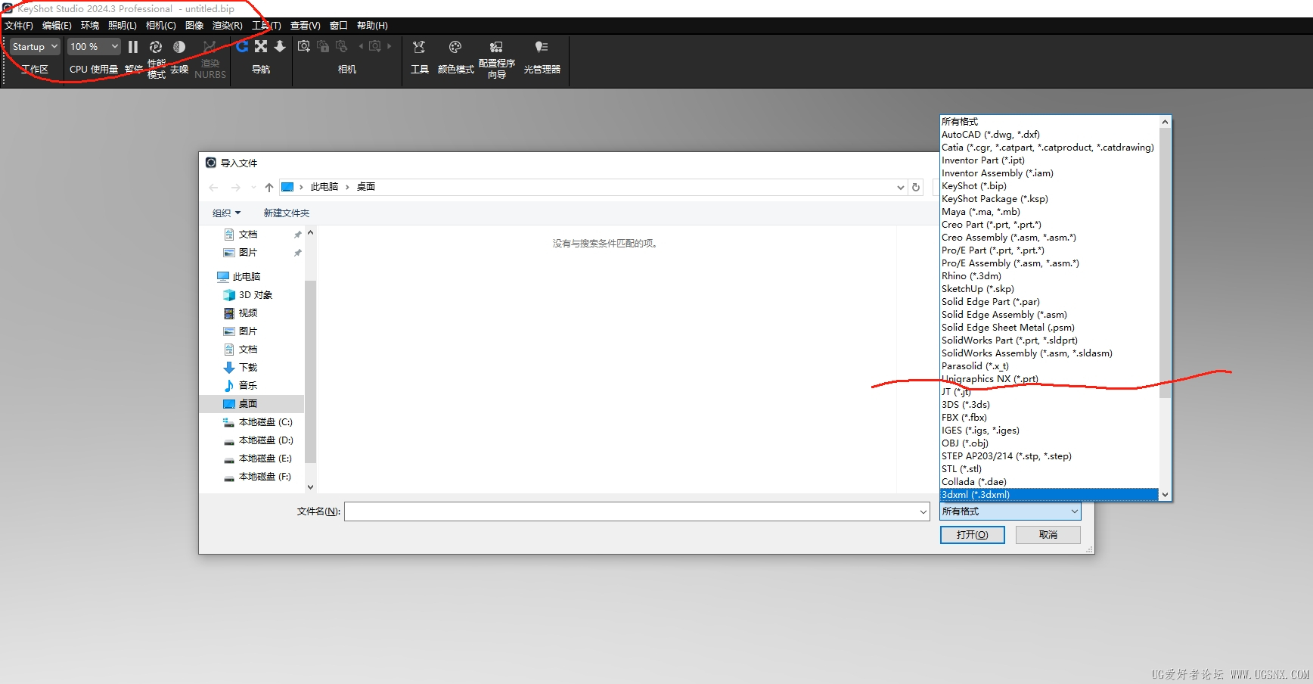The image size is (1313, 684).
Task: Open the 照明(L) menu
Action: pyautogui.click(x=123, y=26)
